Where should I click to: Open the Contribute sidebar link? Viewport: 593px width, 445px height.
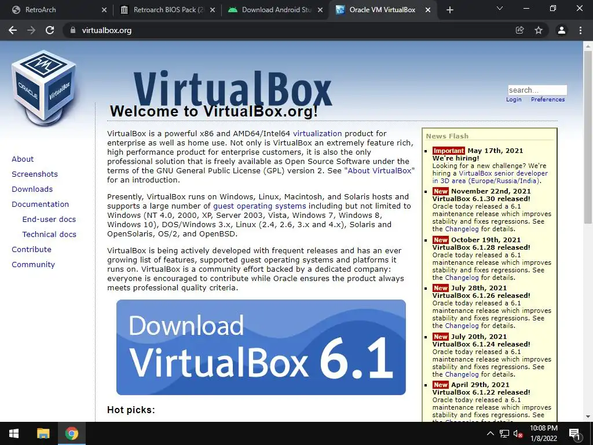[31, 249]
